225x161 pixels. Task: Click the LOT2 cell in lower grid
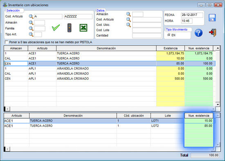pos(167,126)
